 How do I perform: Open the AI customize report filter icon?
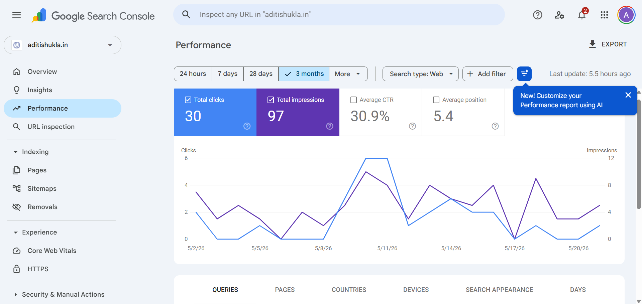pos(524,73)
